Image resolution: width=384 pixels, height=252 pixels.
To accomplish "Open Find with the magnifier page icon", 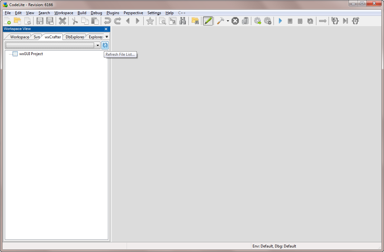I will (x=162, y=21).
